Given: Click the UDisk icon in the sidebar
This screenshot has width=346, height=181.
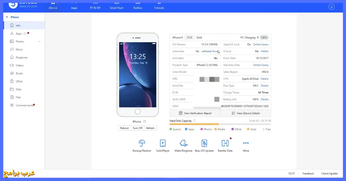Looking at the screenshot, I should tap(12, 81).
